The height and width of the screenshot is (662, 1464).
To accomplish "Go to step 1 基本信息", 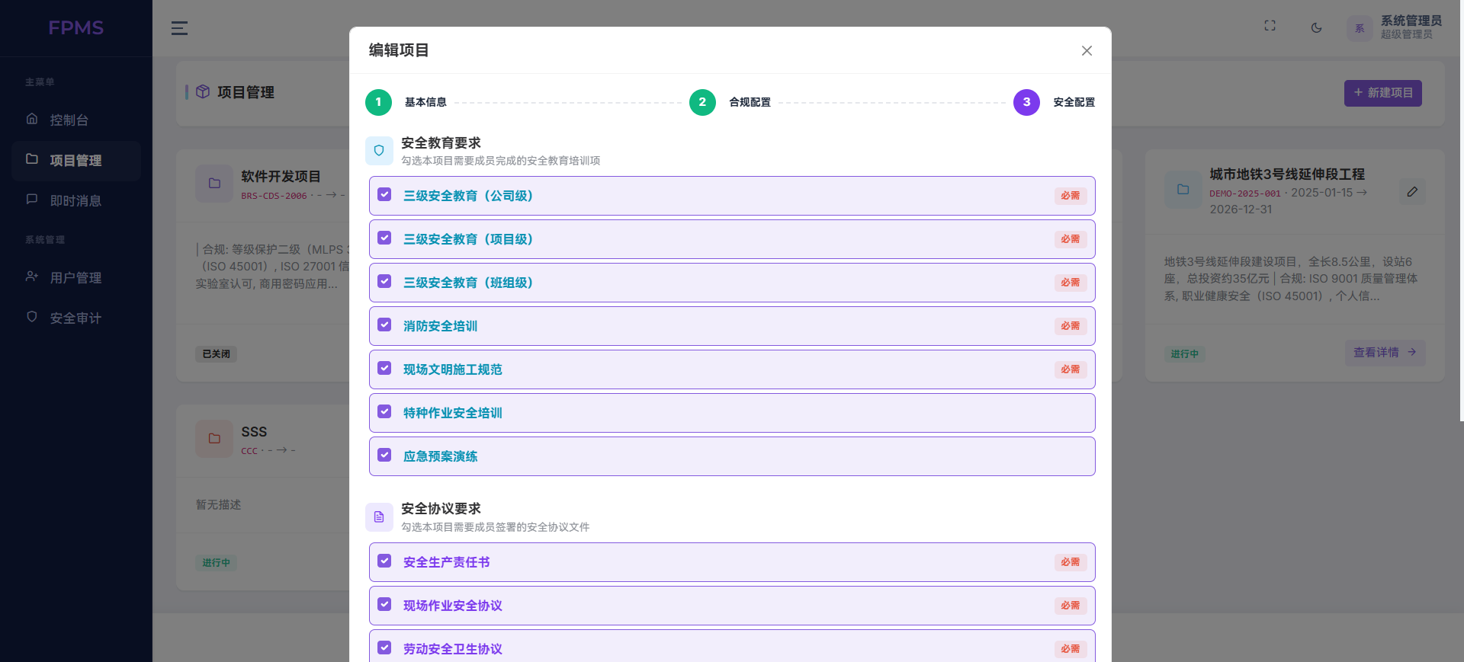I will tap(379, 102).
